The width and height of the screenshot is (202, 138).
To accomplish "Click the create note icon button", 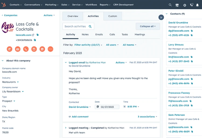I will coord(9,49).
